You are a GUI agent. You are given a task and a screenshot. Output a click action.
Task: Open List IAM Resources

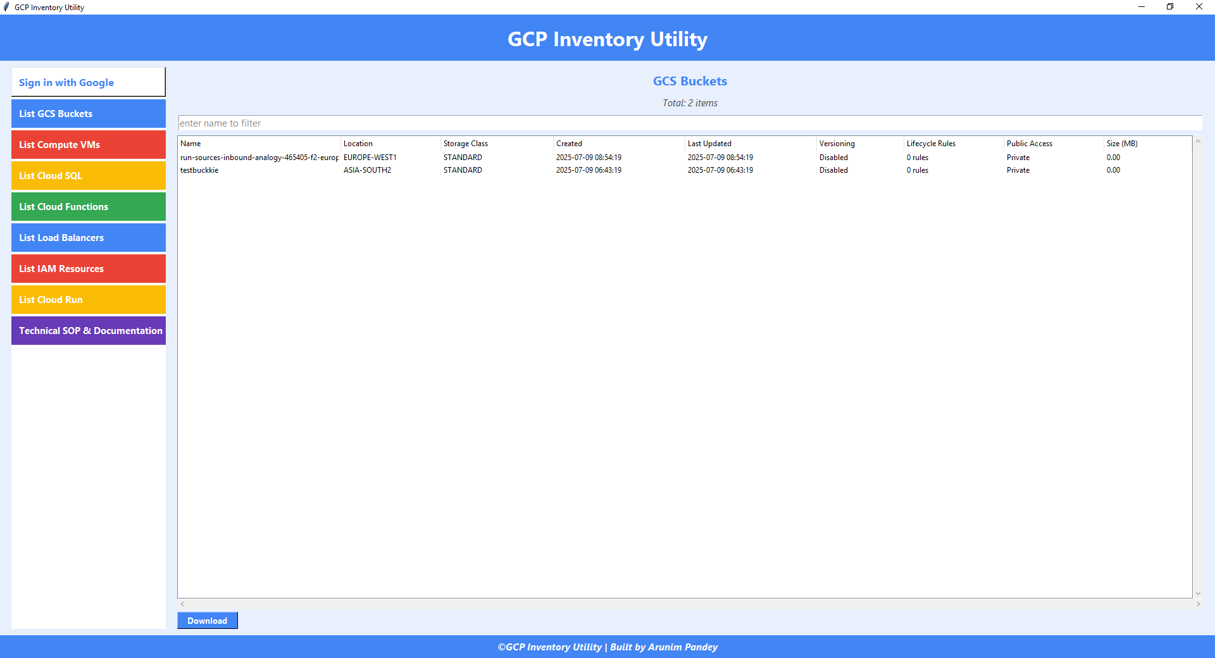pos(88,268)
